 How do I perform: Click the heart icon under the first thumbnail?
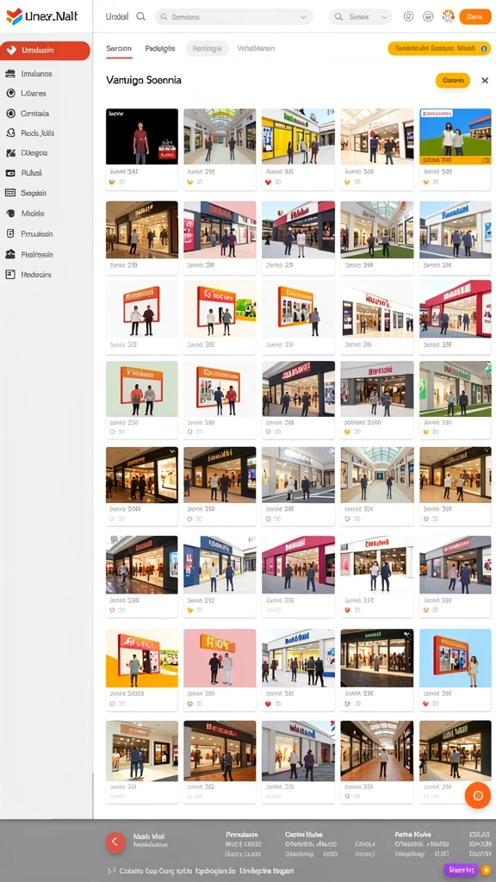point(112,183)
